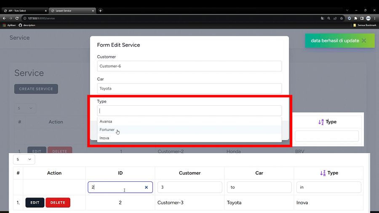The image size is (379, 213).
Task: Click the Customer field showing Customer-6
Action: coord(189,66)
